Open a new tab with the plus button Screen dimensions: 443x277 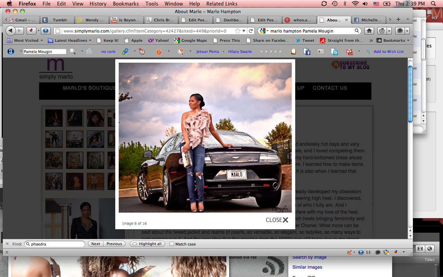[398, 20]
